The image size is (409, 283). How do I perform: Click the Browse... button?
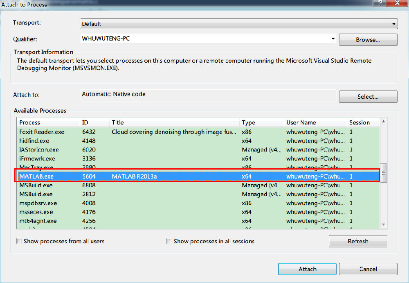pos(368,40)
